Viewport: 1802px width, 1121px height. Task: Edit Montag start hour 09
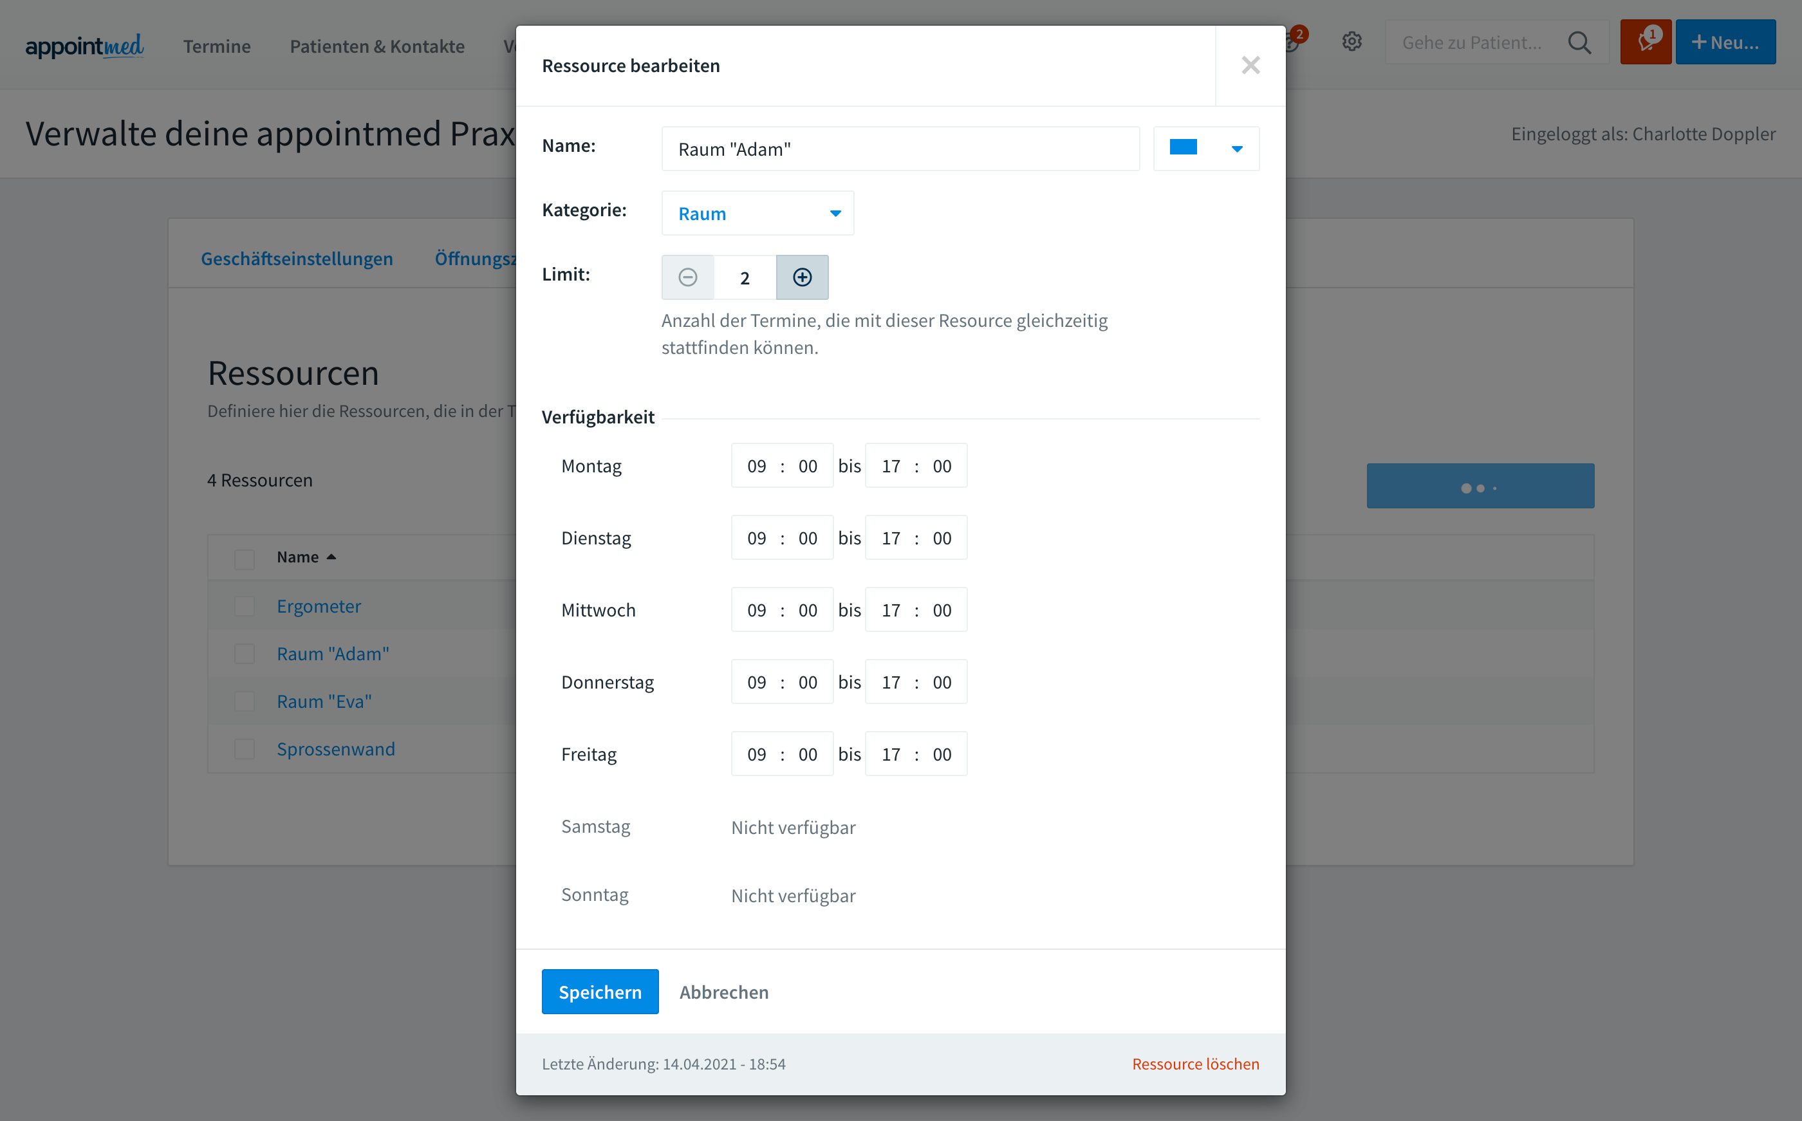(756, 467)
